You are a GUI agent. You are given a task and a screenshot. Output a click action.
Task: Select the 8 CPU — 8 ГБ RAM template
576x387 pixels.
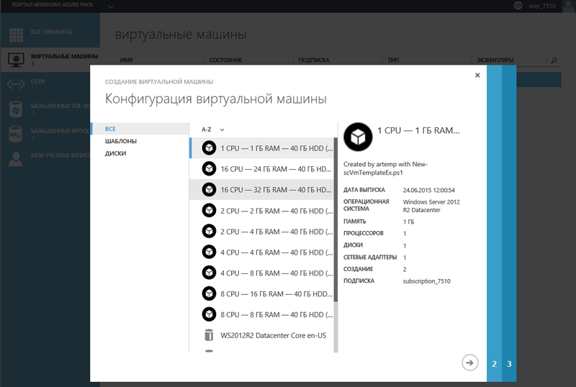(261, 314)
